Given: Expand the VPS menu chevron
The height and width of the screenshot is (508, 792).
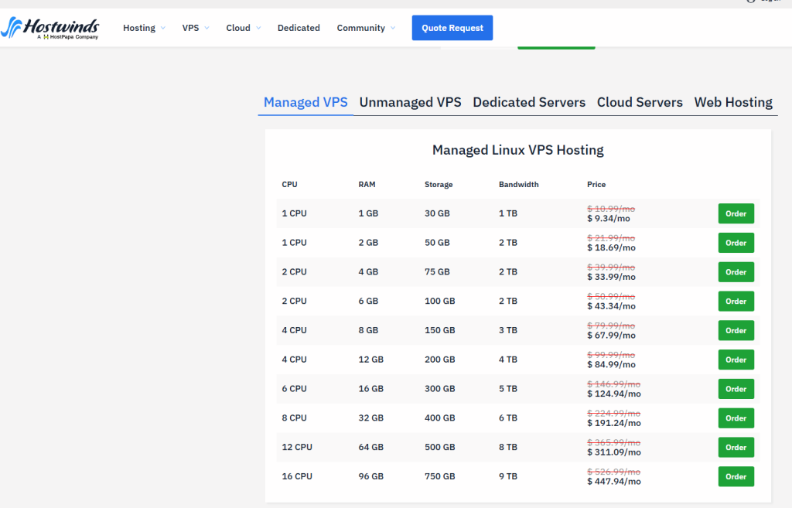Looking at the screenshot, I should pos(207,28).
